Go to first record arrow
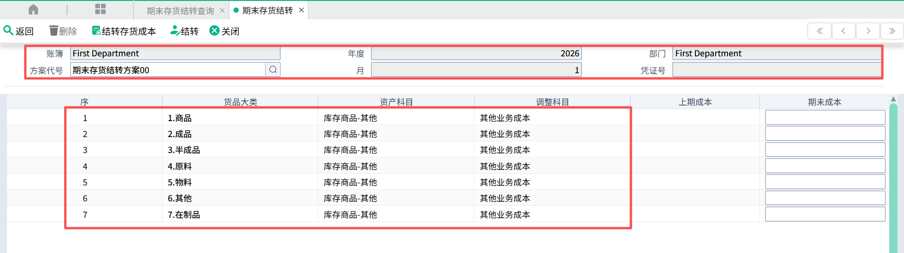This screenshot has width=904, height=253. pyautogui.click(x=819, y=31)
